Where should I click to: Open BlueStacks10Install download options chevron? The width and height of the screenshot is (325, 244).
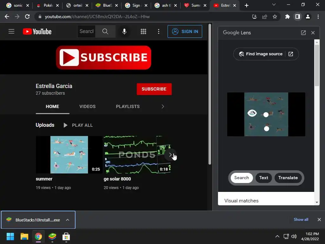coord(68,220)
